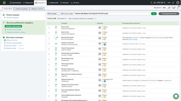Click the 'Загрузить архив резюме' link
181x101 pixels.
coord(14,43)
